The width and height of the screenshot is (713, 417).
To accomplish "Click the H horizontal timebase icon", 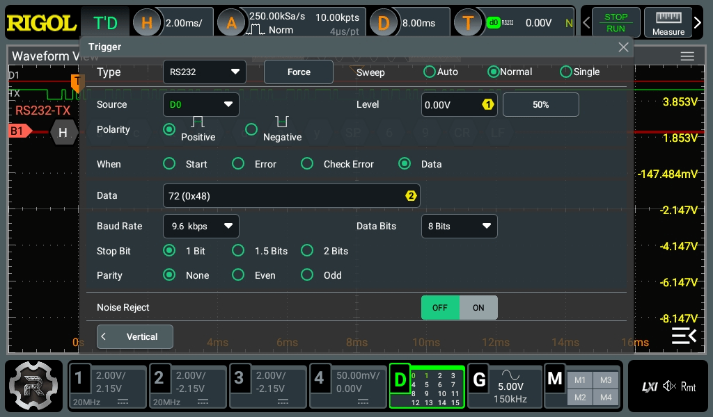I will coord(147,22).
